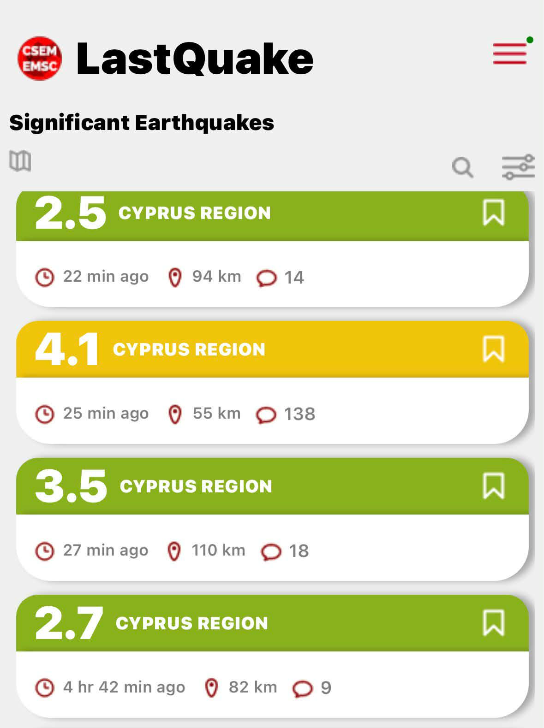The width and height of the screenshot is (544, 728).
Task: Tap the clock icon for 22 min ago
Action: 45,278
